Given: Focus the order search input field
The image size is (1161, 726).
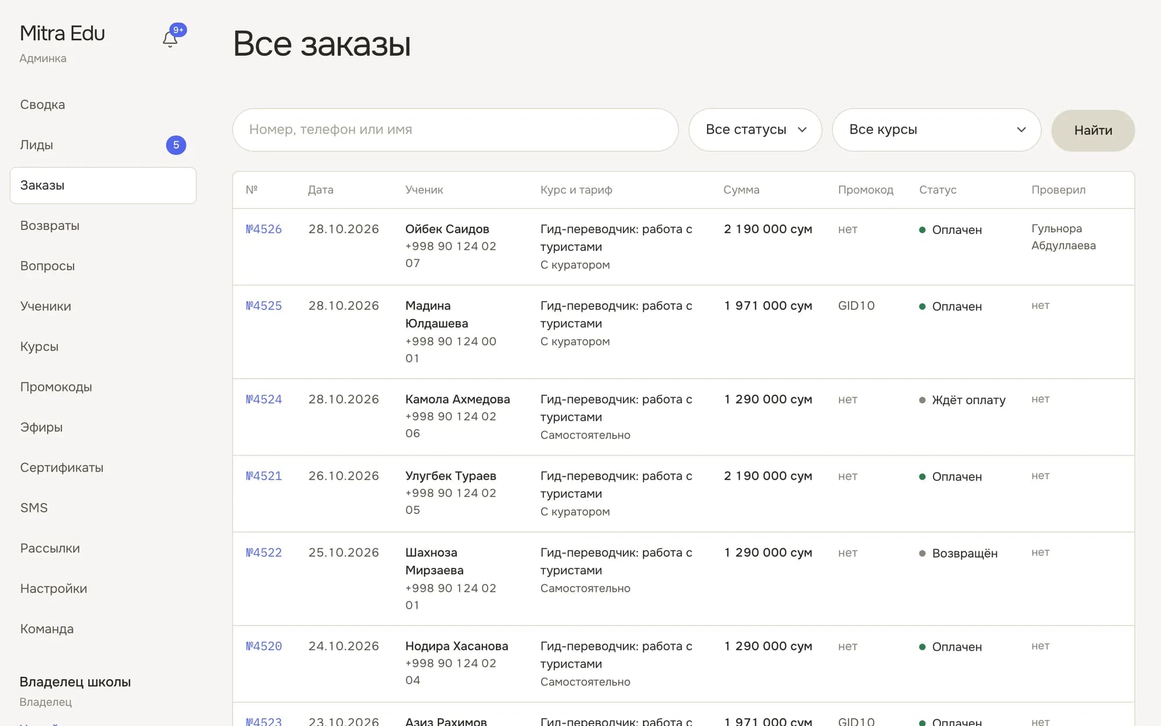Looking at the screenshot, I should (x=455, y=130).
